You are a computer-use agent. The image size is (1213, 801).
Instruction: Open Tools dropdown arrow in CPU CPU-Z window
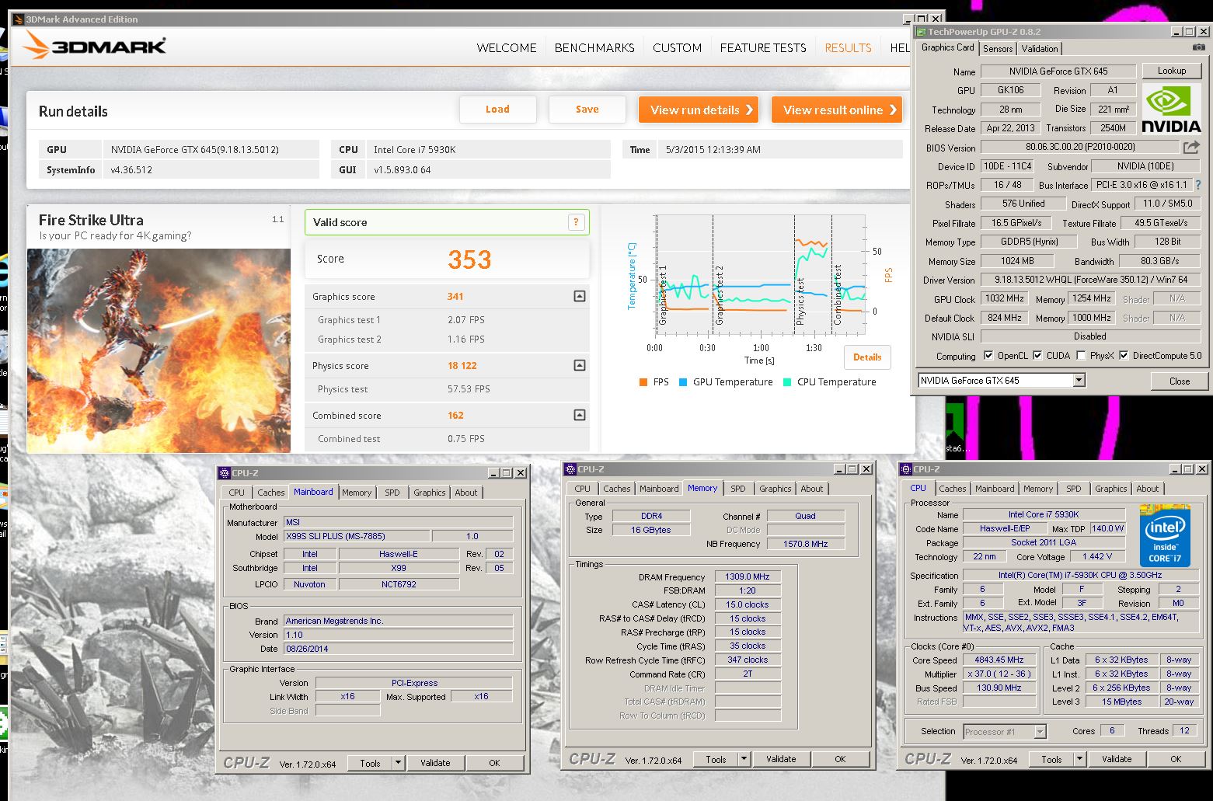click(x=1079, y=759)
